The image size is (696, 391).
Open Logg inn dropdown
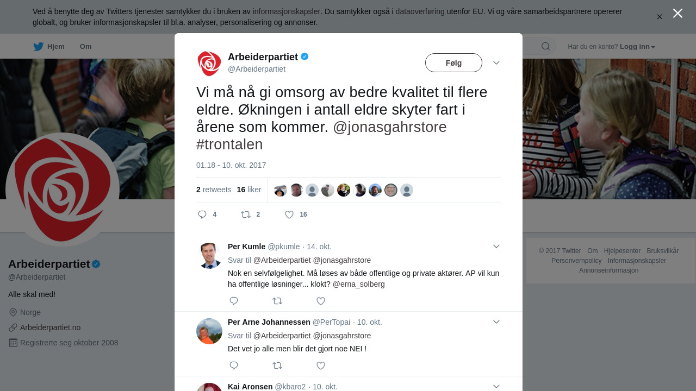pyautogui.click(x=637, y=47)
